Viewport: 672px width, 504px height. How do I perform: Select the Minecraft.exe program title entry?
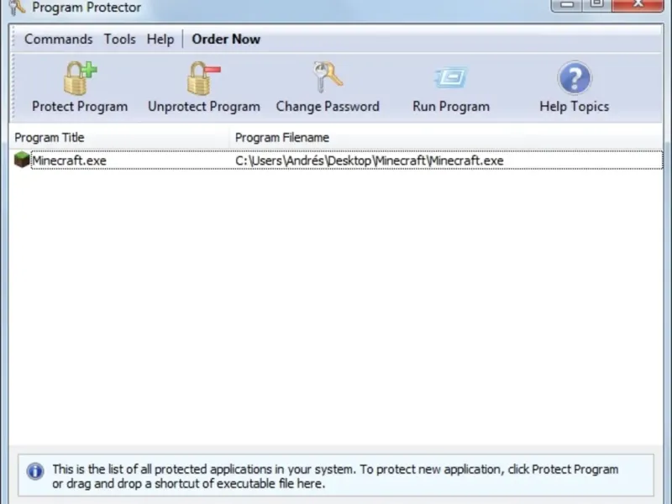tap(69, 160)
